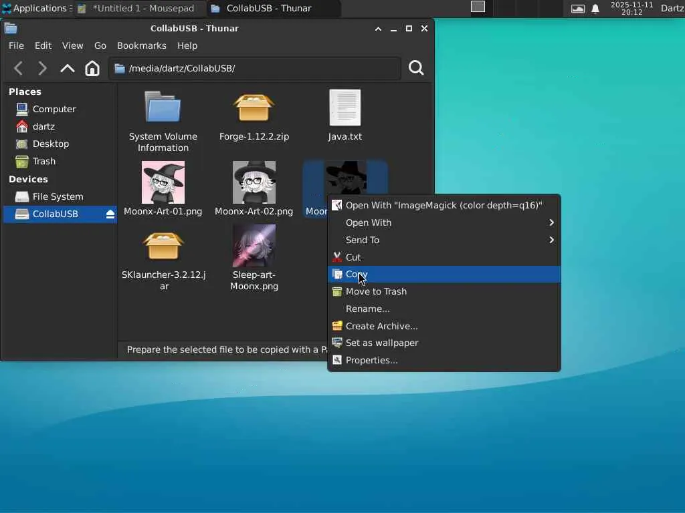Go back using the left arrow

coord(18,68)
